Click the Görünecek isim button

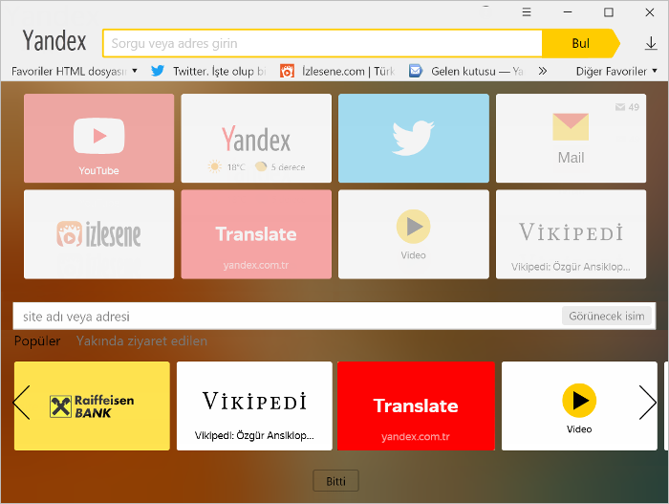point(606,316)
